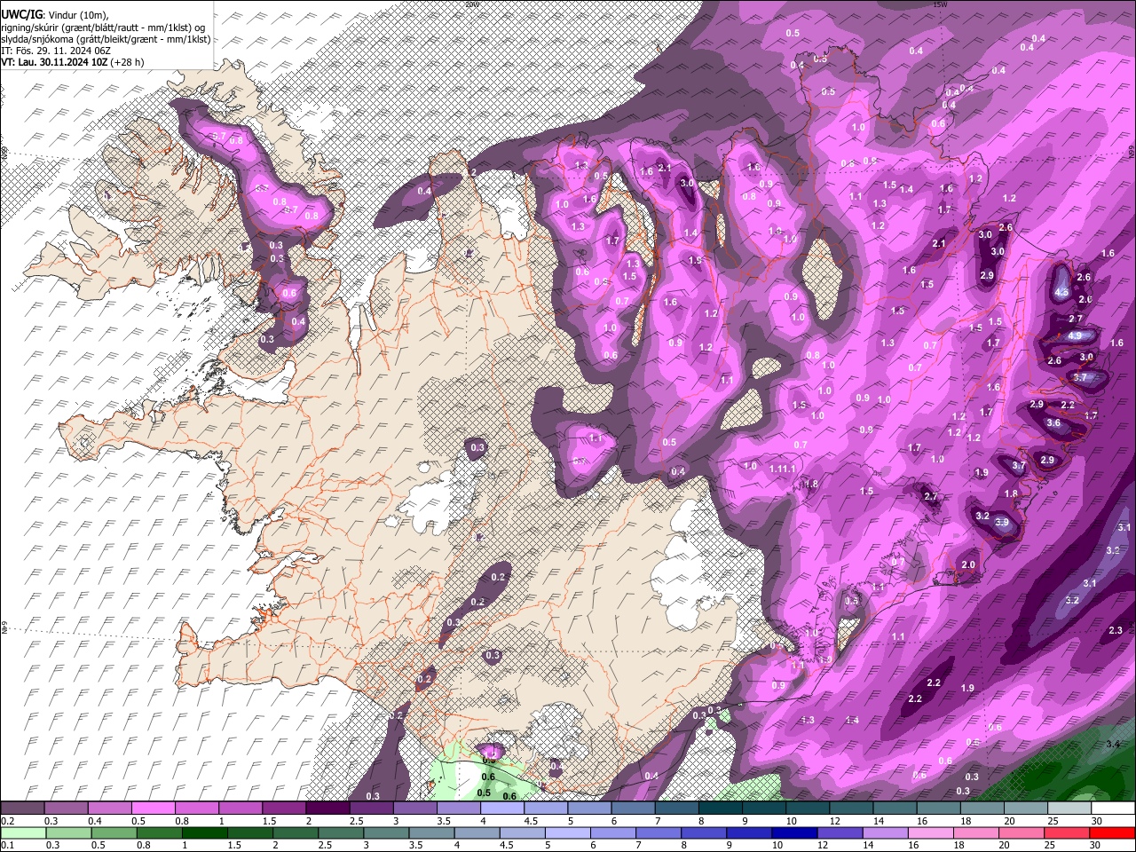1136x852 pixels.
Task: Click the "4.3" precipitation value on the map
Action: (1062, 292)
